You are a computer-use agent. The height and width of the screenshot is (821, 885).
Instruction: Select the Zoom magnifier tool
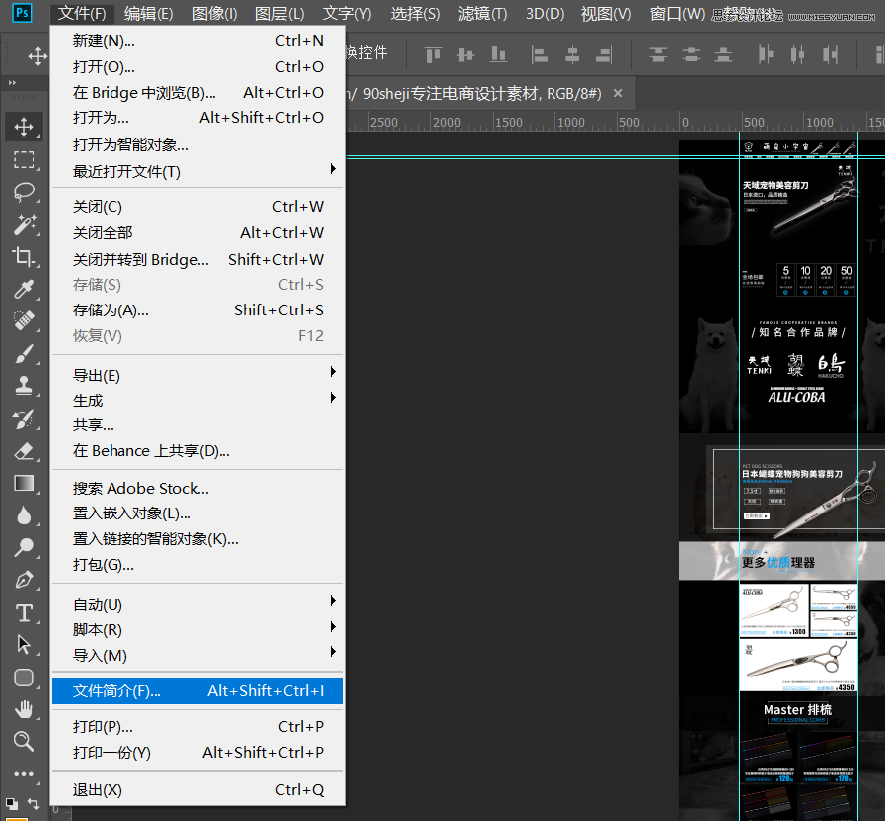(x=24, y=741)
